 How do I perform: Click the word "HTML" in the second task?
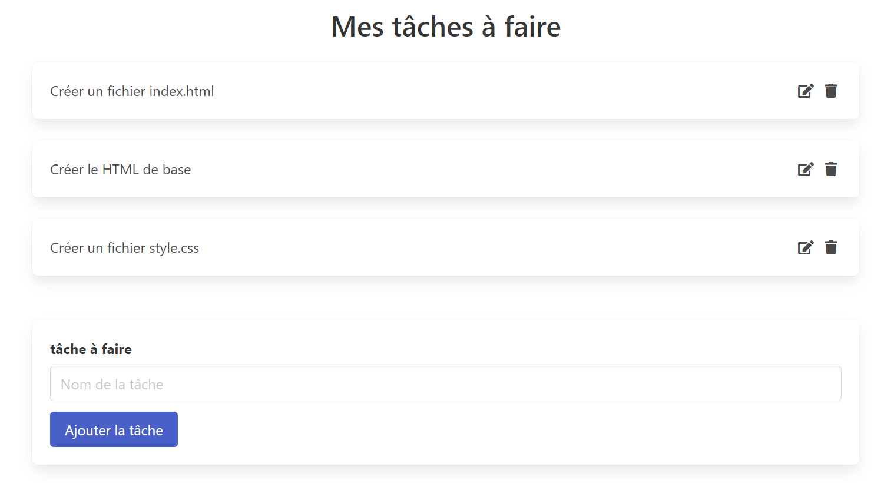[x=120, y=170]
